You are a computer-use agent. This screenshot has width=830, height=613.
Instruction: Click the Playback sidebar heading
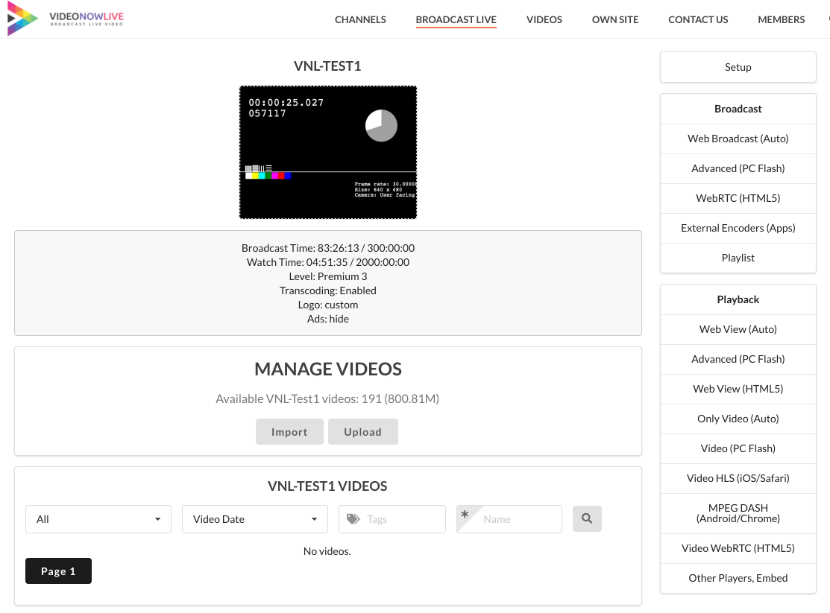pyautogui.click(x=738, y=299)
